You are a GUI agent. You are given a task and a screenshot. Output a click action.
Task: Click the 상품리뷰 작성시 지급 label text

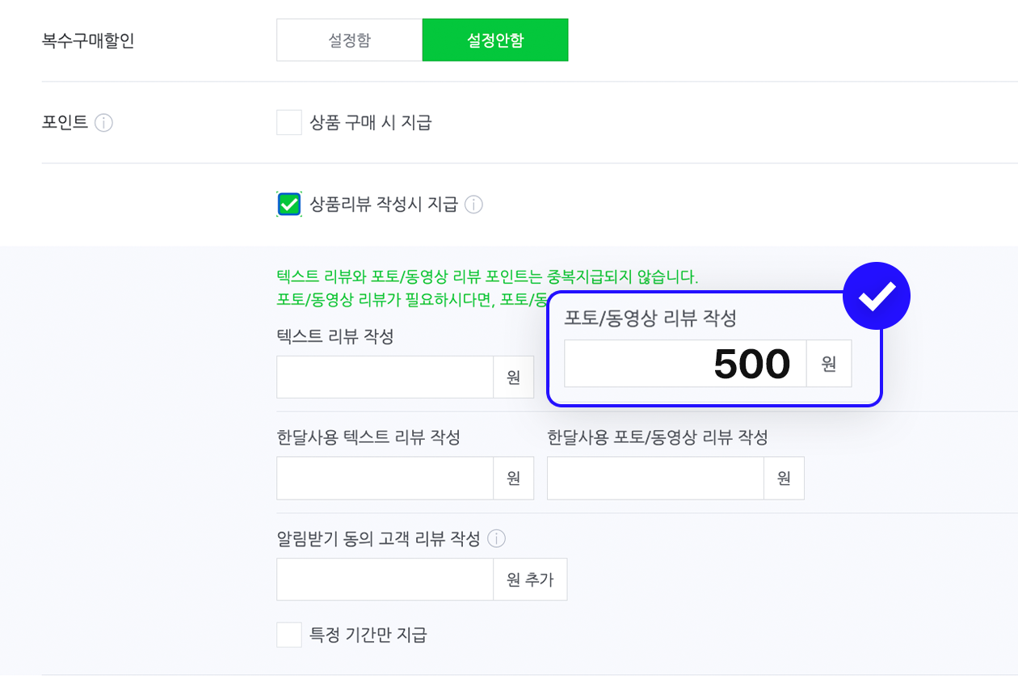point(383,205)
